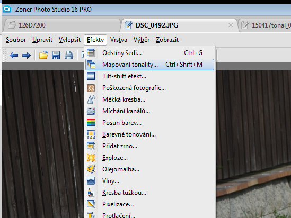The image size is (291, 218).
Task: Click the Posun barev rainbow icon
Action: pos(91,123)
